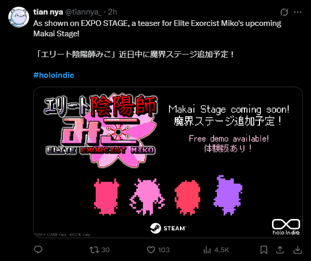Bookmark this post
This screenshot has height=261, width=311.
264,250
